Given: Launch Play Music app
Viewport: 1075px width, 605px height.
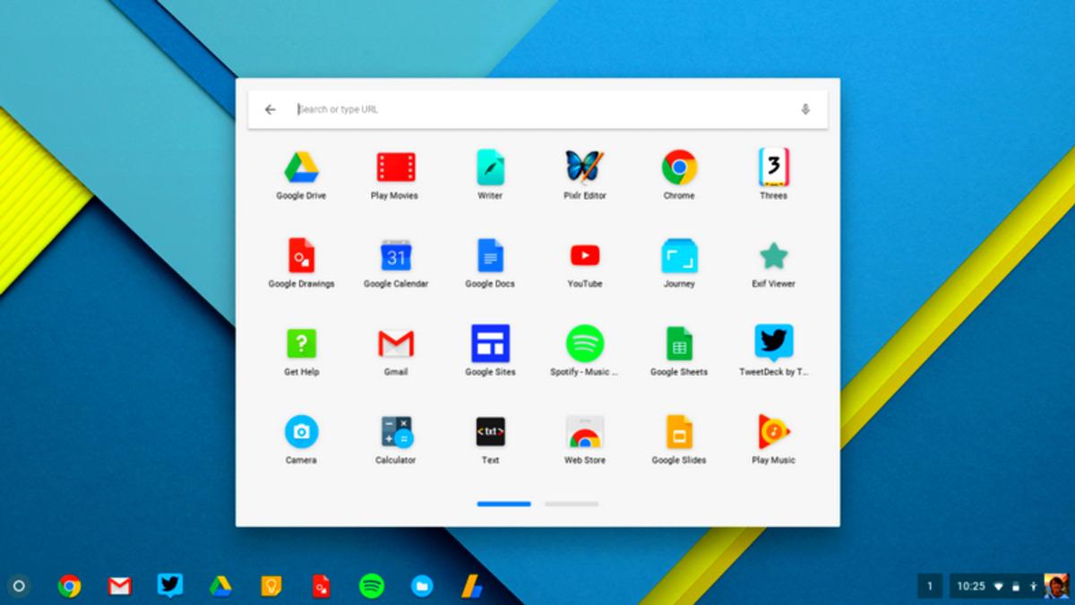Looking at the screenshot, I should click(773, 432).
